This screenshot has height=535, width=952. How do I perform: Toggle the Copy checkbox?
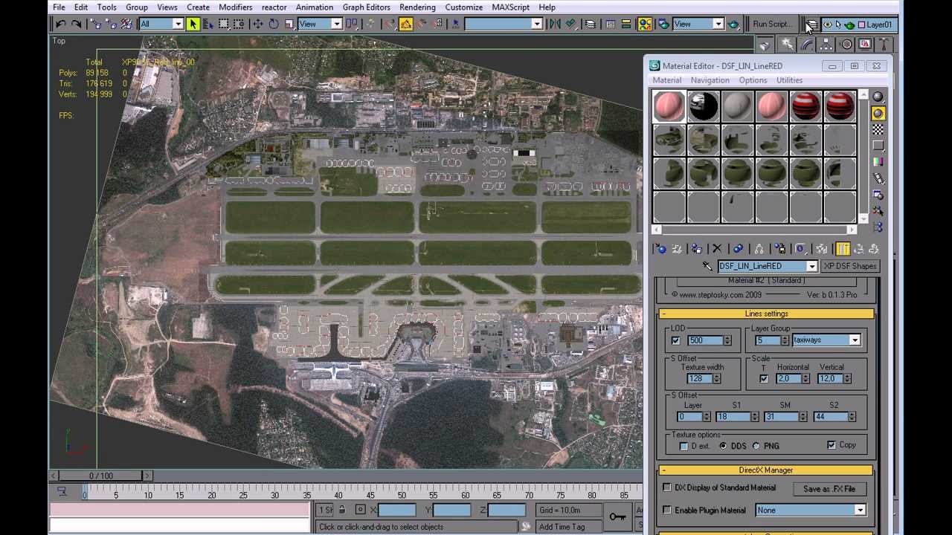pos(832,445)
